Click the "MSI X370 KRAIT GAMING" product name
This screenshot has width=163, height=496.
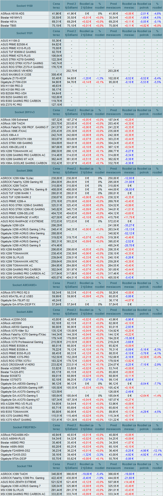tap(16, 420)
